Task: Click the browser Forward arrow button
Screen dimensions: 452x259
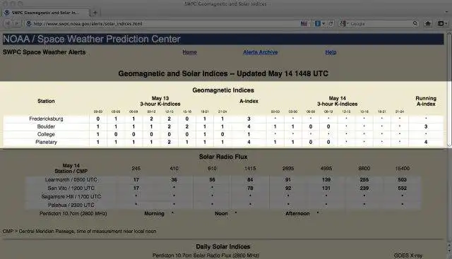Action: [17, 23]
